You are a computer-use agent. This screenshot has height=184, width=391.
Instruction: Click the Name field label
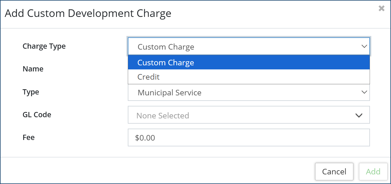pyautogui.click(x=33, y=69)
